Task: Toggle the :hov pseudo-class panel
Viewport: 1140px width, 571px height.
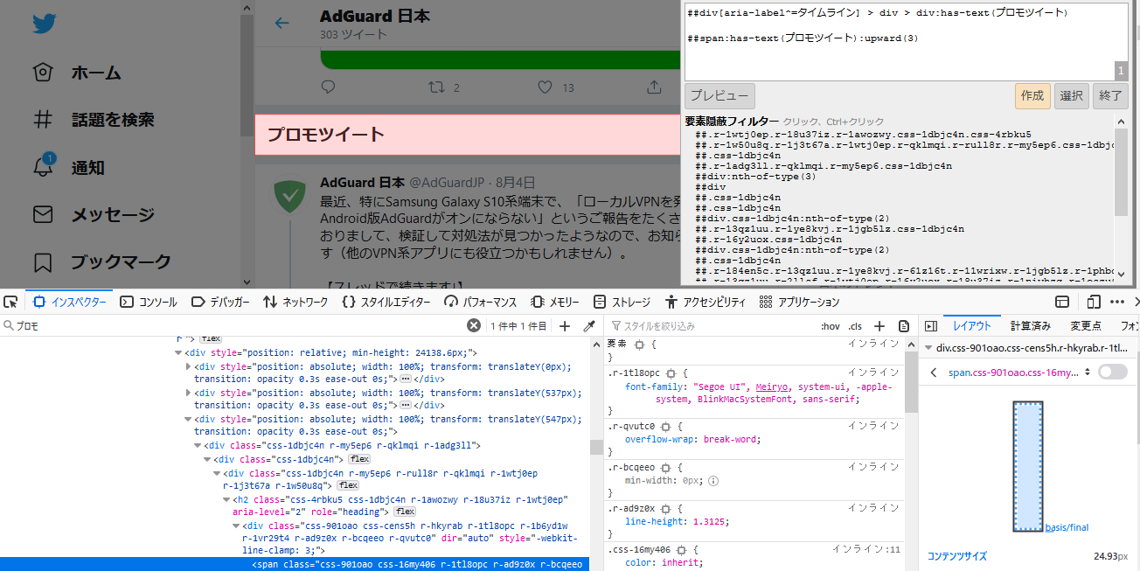Action: pyautogui.click(x=830, y=324)
